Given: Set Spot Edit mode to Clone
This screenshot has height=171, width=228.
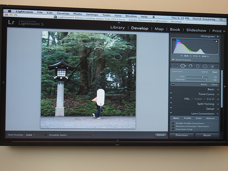Looking at the screenshot, I should pyautogui.click(x=205, y=72).
